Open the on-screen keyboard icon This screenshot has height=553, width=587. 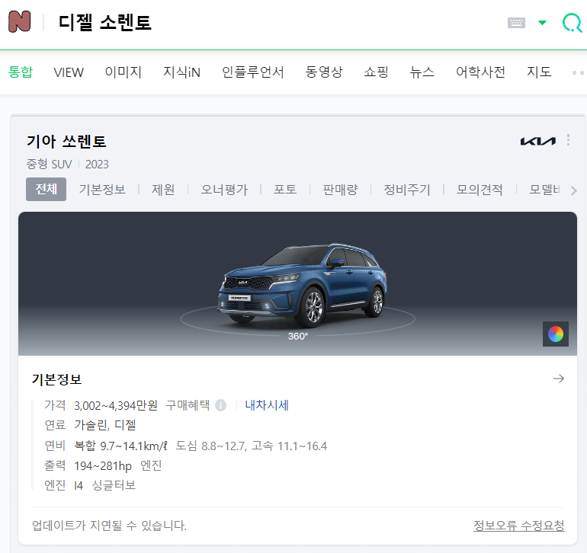(516, 23)
